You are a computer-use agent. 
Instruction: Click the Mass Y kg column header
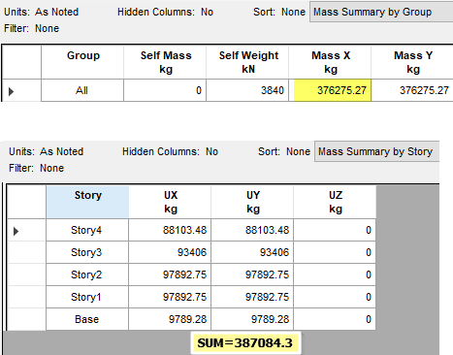[412, 62]
